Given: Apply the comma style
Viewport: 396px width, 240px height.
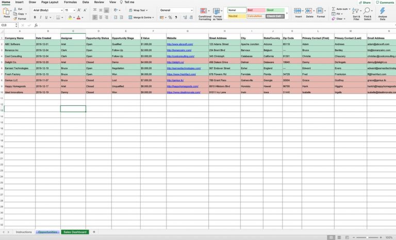Looking at the screenshot, I should click(176, 18).
